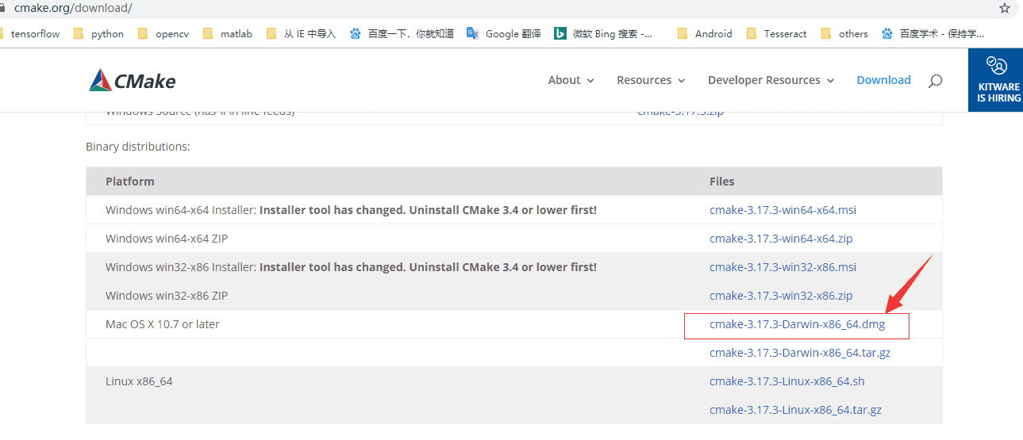Download cmake-3.17.3-win32-x86.zip
Screen dimensions: 1023x440
[x=781, y=296]
